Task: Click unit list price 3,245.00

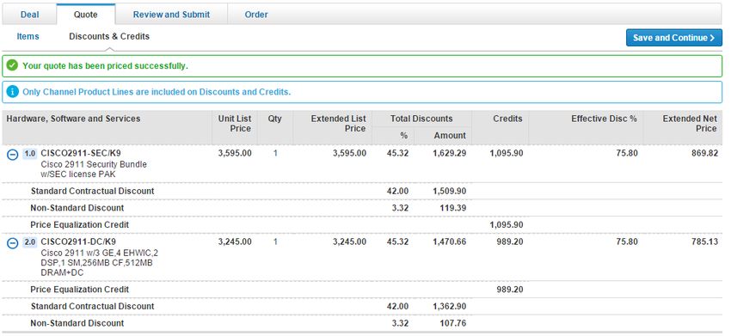Action: coord(235,241)
